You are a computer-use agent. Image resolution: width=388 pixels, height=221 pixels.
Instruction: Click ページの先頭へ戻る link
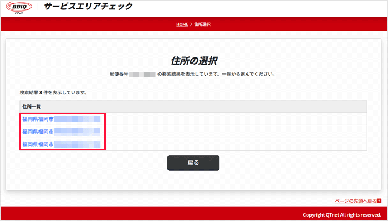[358, 201]
